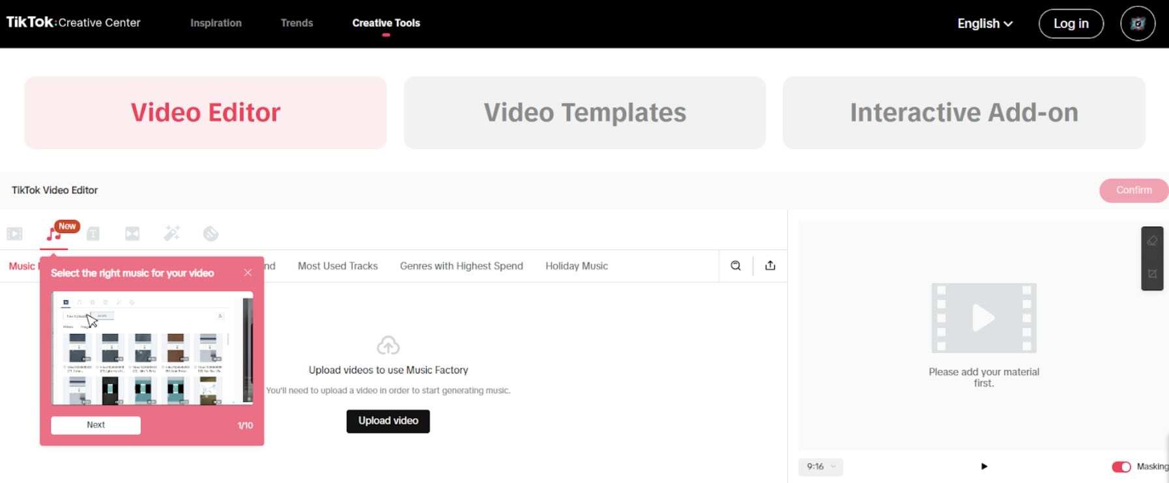Click the tutorial thumbnail in the popup
This screenshot has width=1169, height=483.
[152, 348]
